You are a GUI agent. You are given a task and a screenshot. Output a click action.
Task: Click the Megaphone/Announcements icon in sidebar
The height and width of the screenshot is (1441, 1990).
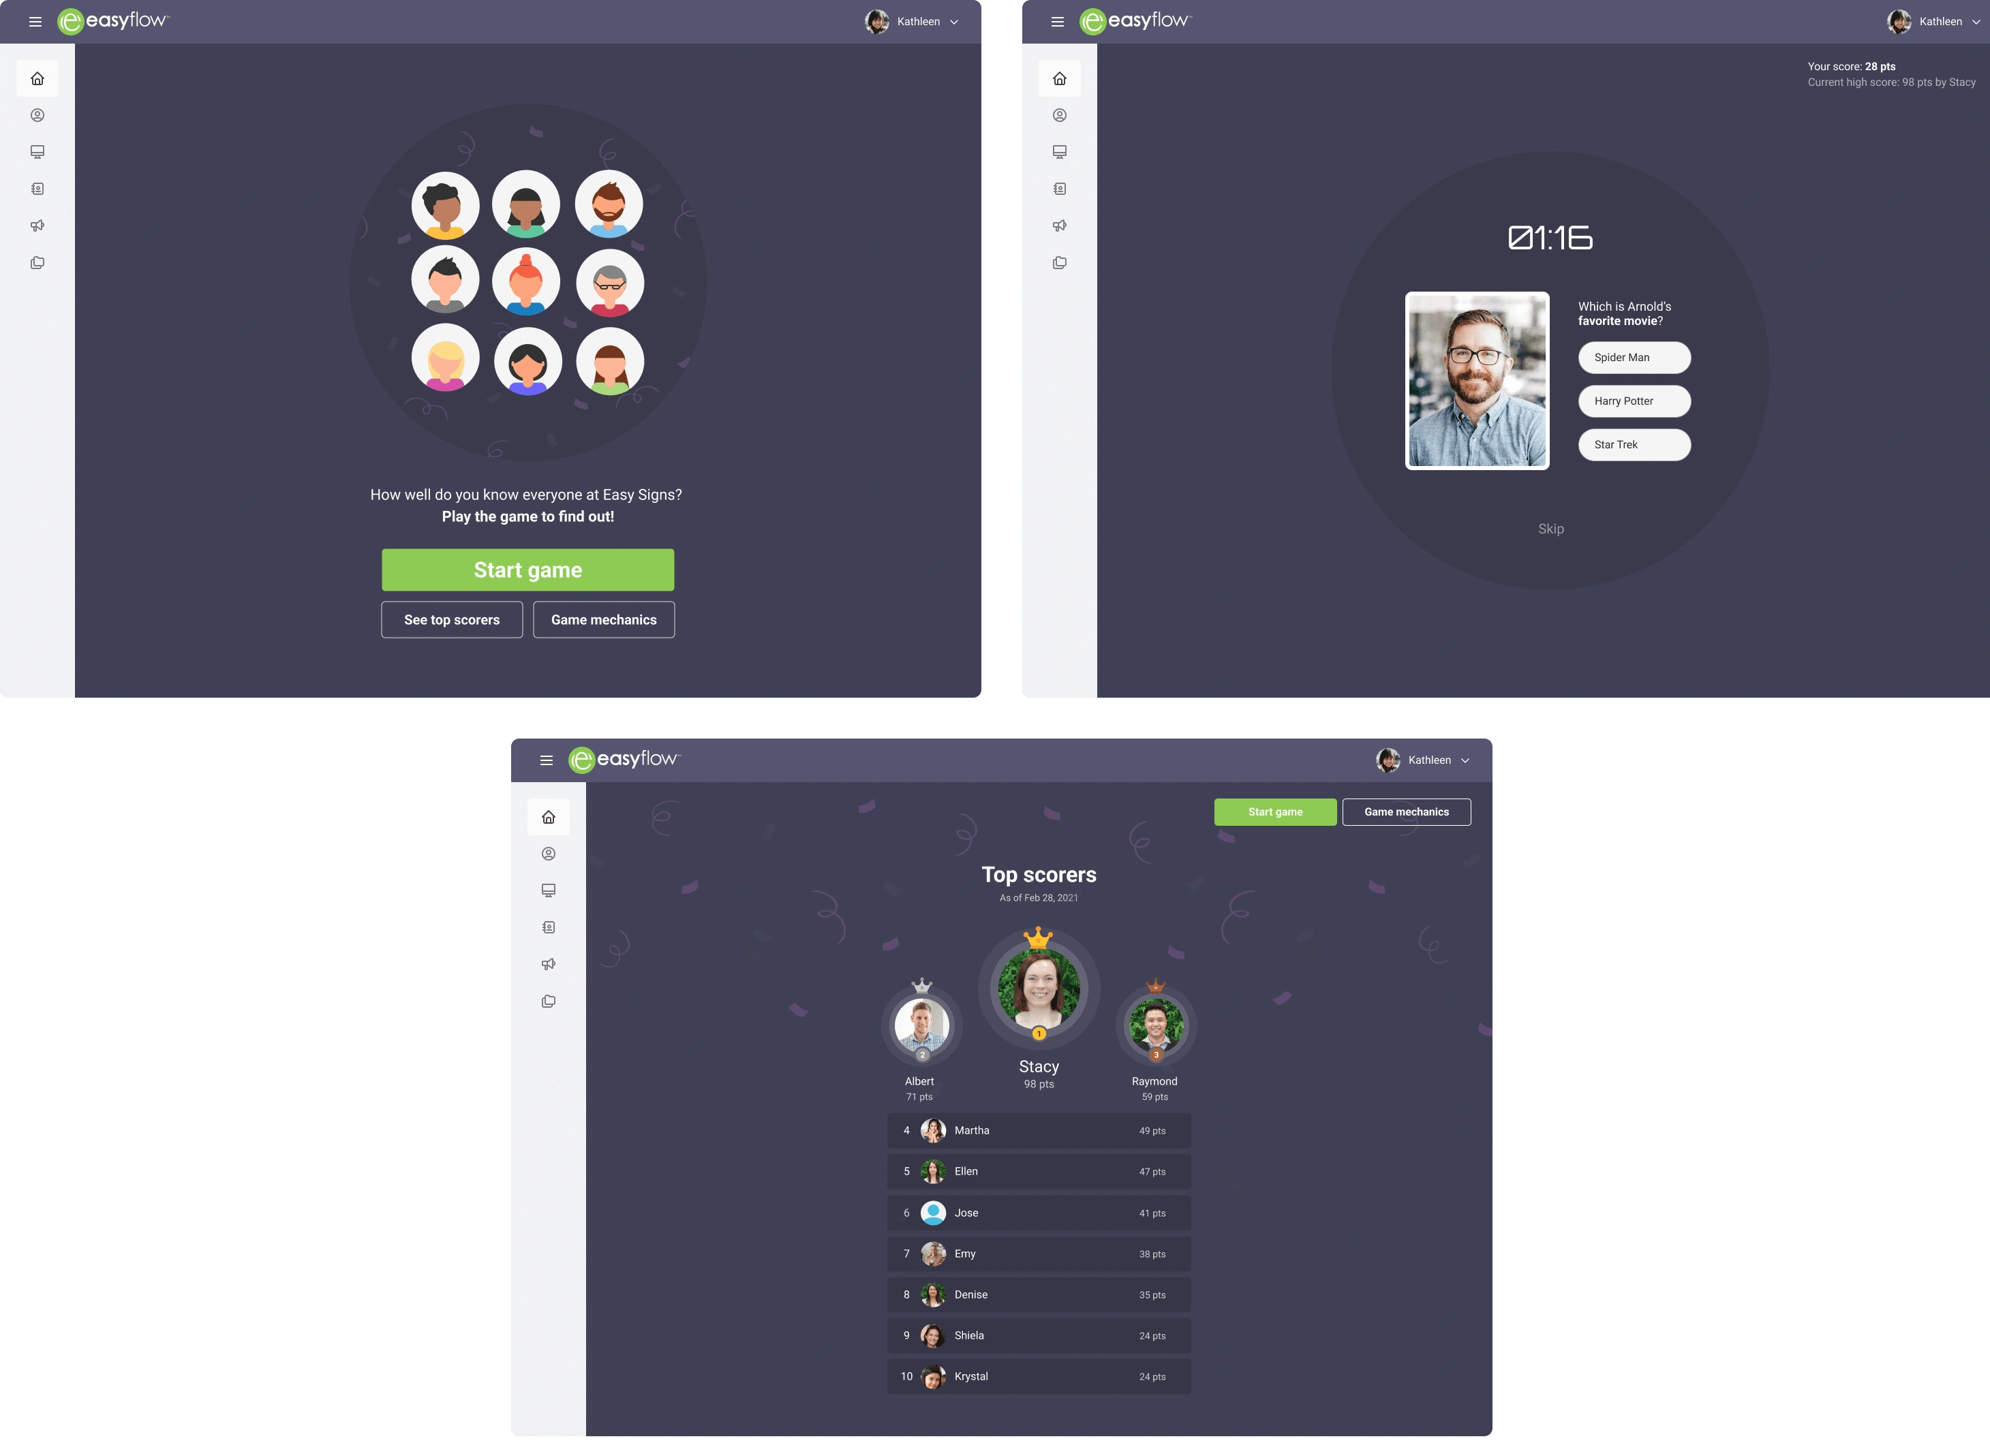coord(37,226)
